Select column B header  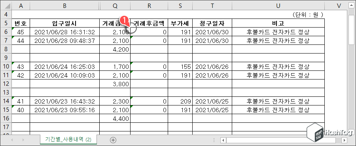coord(65,6)
